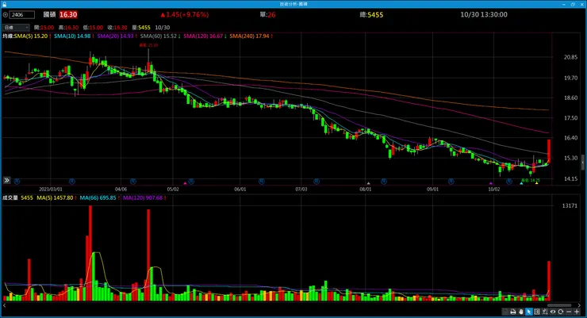Click the circled plus beside the symbol box
The width and height of the screenshot is (587, 318).
click(6, 15)
